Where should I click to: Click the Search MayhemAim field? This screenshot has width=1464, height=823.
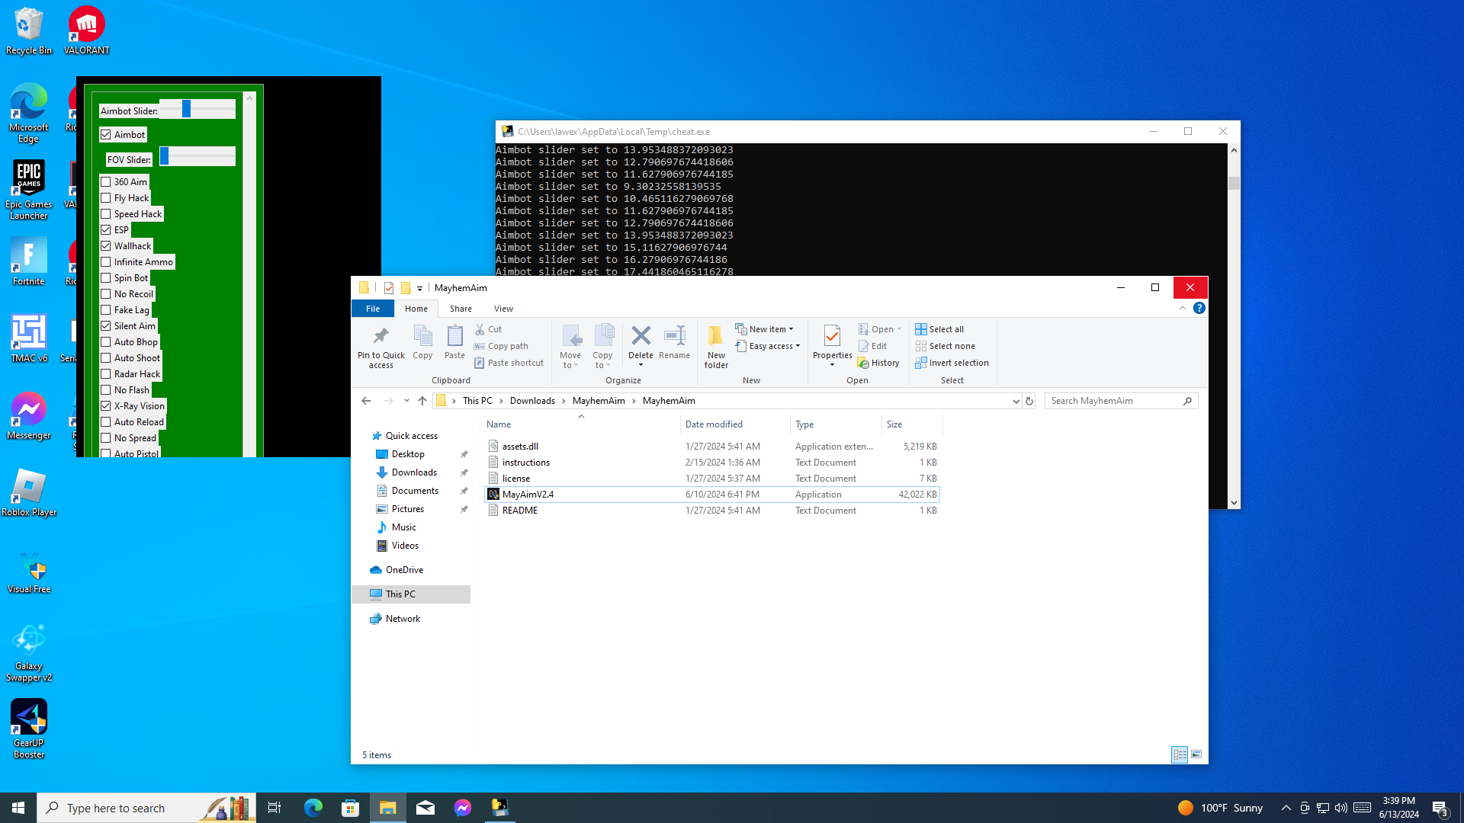1113,401
